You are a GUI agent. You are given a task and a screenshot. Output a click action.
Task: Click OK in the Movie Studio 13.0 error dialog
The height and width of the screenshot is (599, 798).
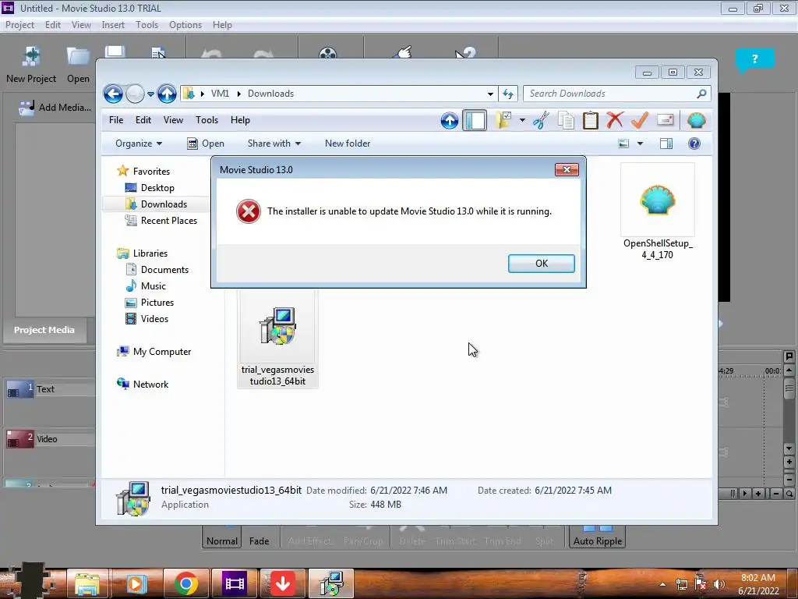coord(541,264)
